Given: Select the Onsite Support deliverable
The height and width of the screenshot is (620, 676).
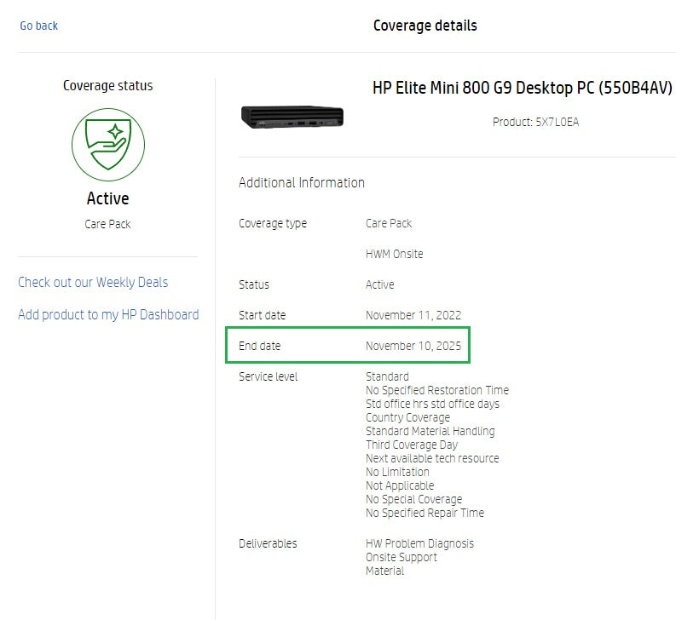Looking at the screenshot, I should click(402, 558).
